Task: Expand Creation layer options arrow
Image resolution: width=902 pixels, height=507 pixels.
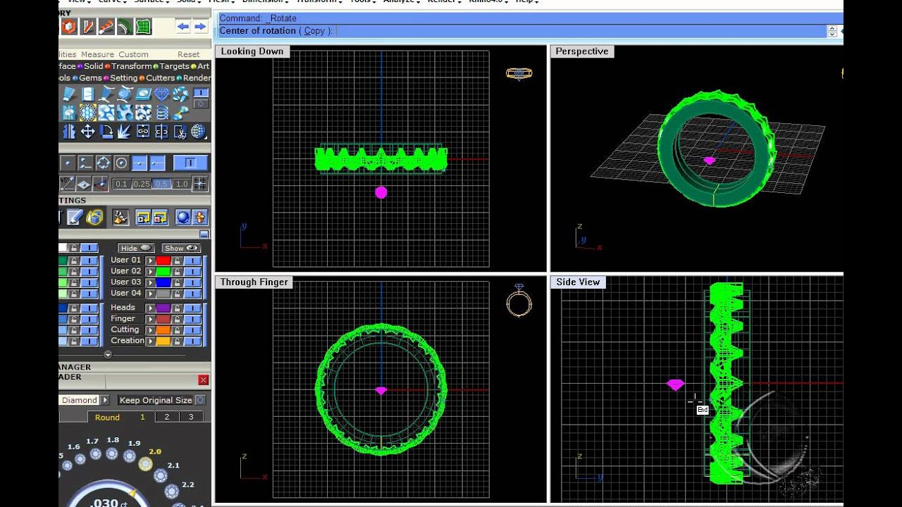Action: 150,341
